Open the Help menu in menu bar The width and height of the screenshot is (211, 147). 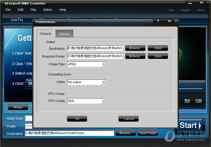click(63, 10)
